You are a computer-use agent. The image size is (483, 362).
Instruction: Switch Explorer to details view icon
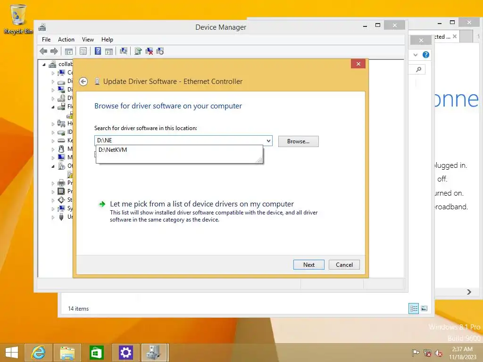click(x=414, y=308)
